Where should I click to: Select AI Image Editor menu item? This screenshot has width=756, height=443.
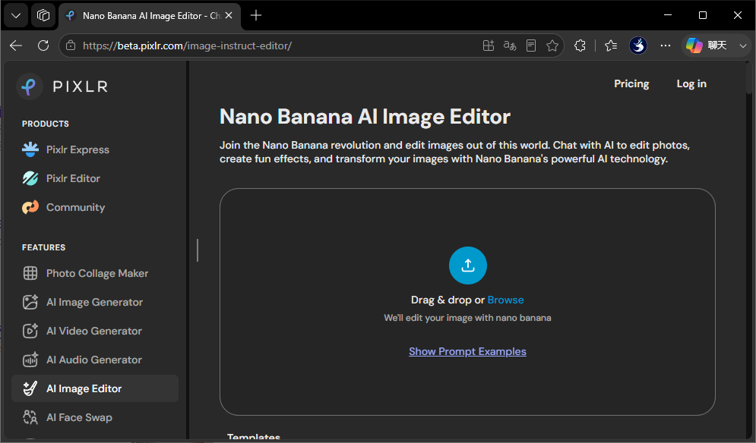coord(95,388)
